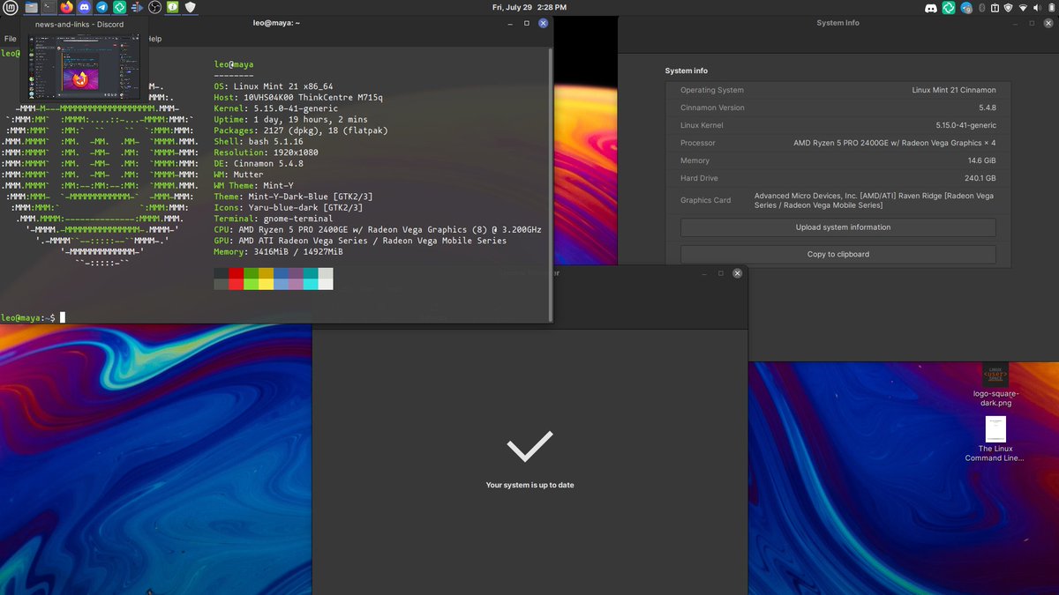Image resolution: width=1059 pixels, height=595 pixels.
Task: Select the Terminal icon in the panel
Action: (48, 7)
